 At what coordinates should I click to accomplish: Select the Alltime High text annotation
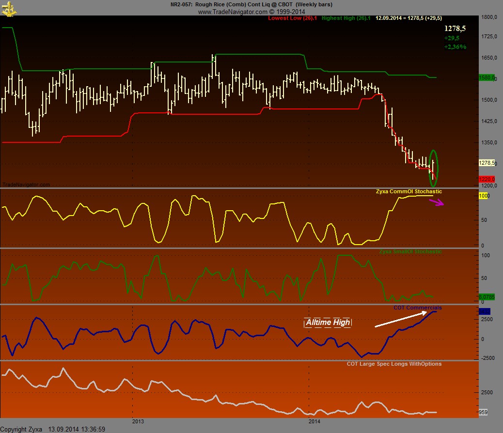328,323
